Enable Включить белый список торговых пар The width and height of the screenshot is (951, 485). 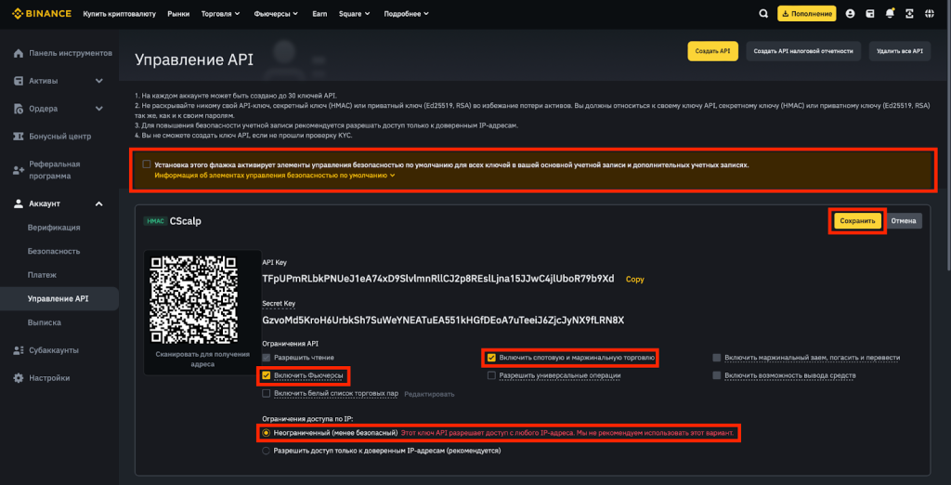tap(266, 393)
